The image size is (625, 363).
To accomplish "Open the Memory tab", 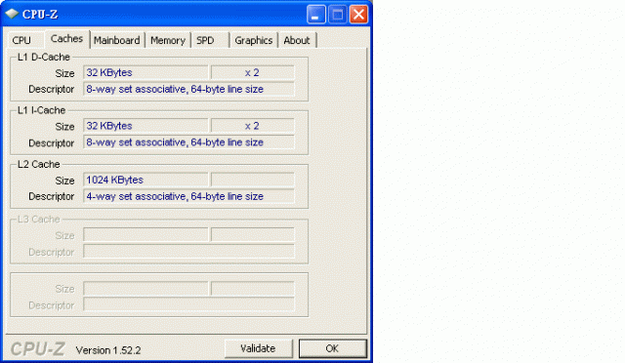I will pos(168,40).
